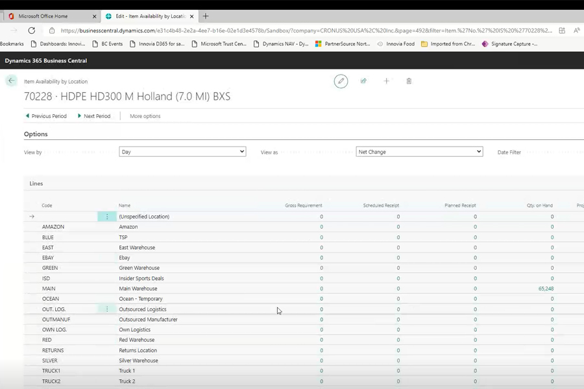Viewport: 584px width, 389px height.
Task: Sort by Code column header
Action: point(47,206)
